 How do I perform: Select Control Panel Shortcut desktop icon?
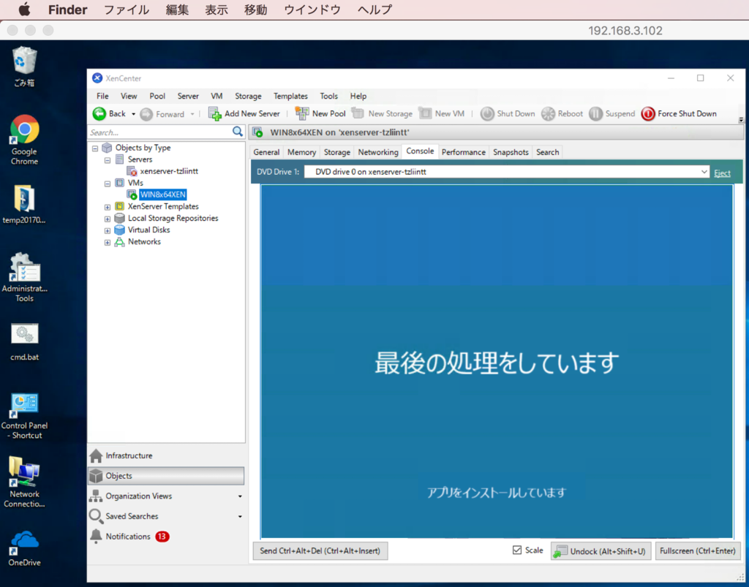tap(24, 416)
